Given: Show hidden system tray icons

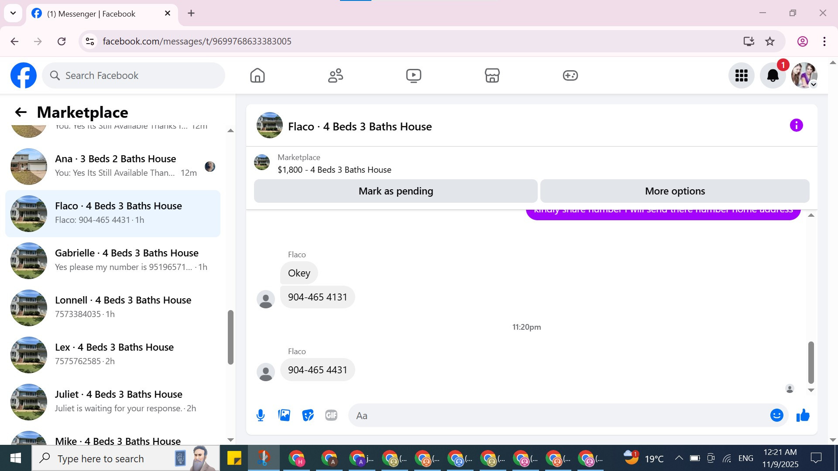Looking at the screenshot, I should point(679,458).
